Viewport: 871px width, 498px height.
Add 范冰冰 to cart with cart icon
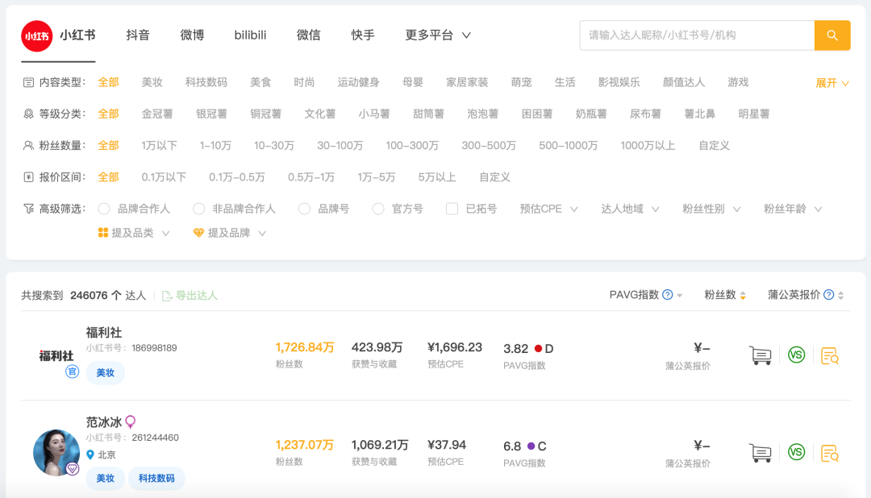pyautogui.click(x=761, y=453)
